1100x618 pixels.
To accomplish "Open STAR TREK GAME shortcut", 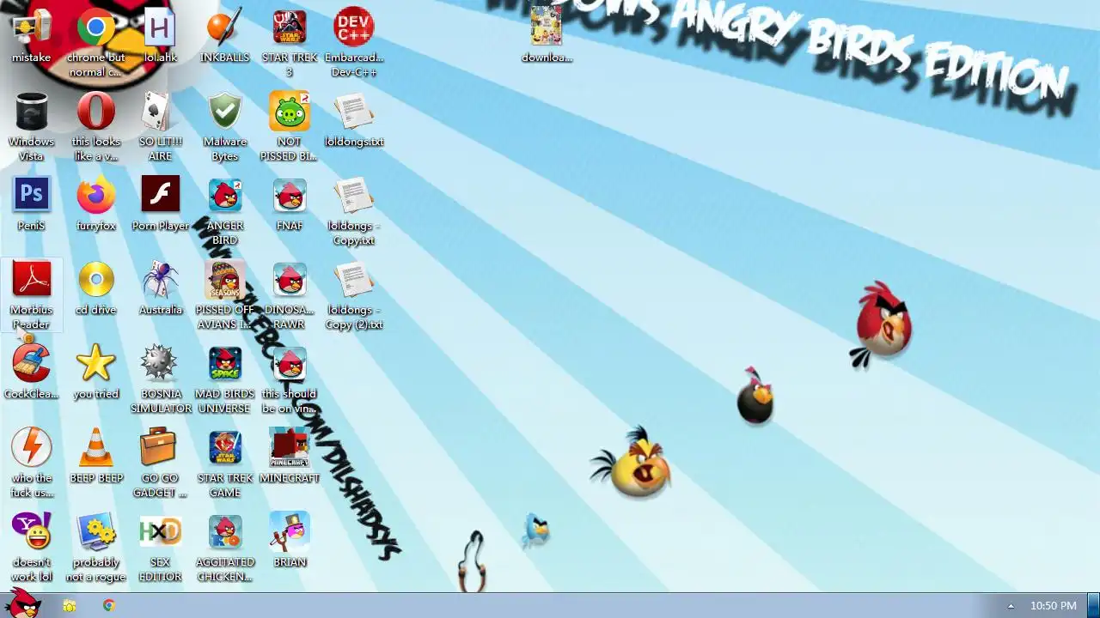I will click(x=225, y=463).
